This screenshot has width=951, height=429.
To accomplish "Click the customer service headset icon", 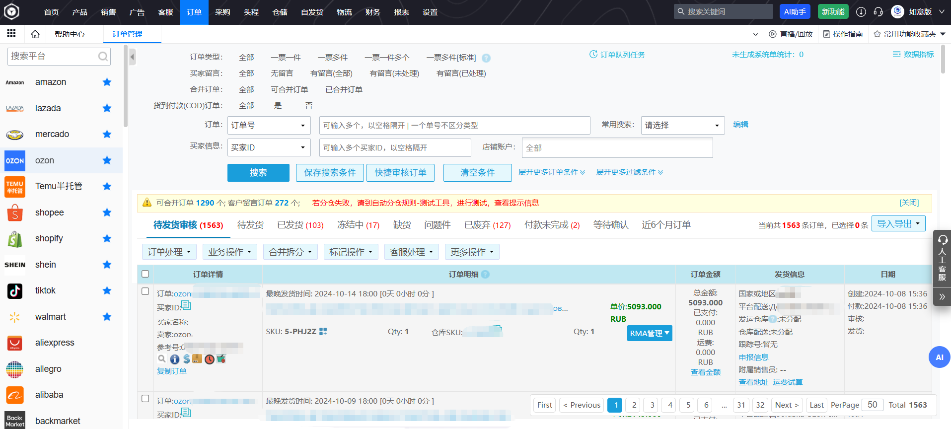I will 878,12.
